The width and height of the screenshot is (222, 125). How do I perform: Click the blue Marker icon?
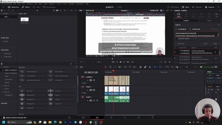point(160,67)
